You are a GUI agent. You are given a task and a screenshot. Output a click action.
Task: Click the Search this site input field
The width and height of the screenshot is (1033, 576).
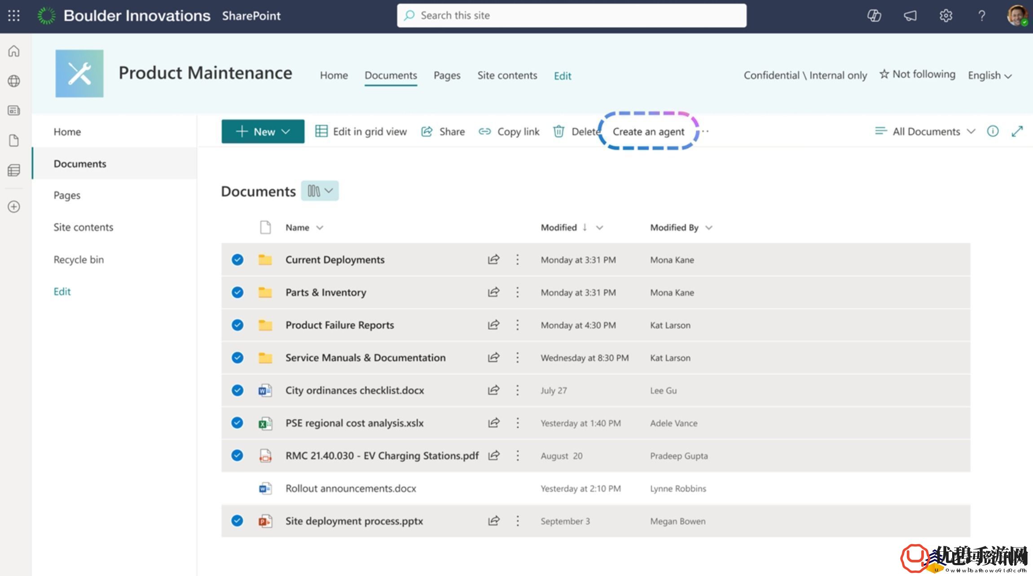(x=572, y=15)
